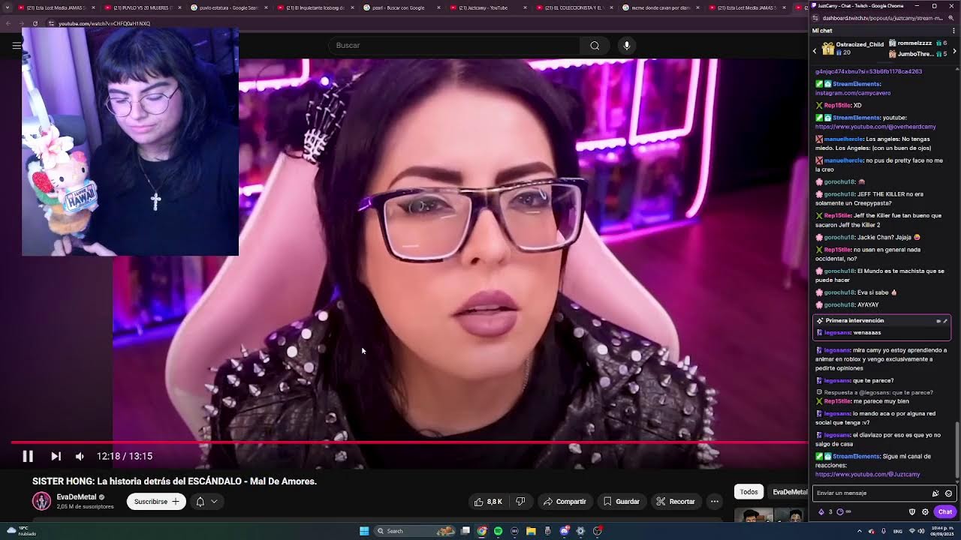Switch to the El Inquietante Iceberg tab
Image resolution: width=961 pixels, height=540 pixels.
pos(314,7)
